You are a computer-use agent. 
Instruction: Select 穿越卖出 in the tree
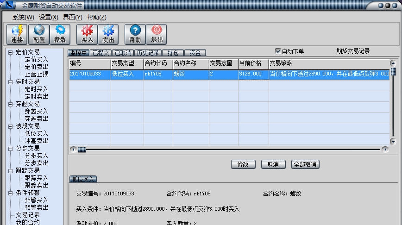point(37,119)
